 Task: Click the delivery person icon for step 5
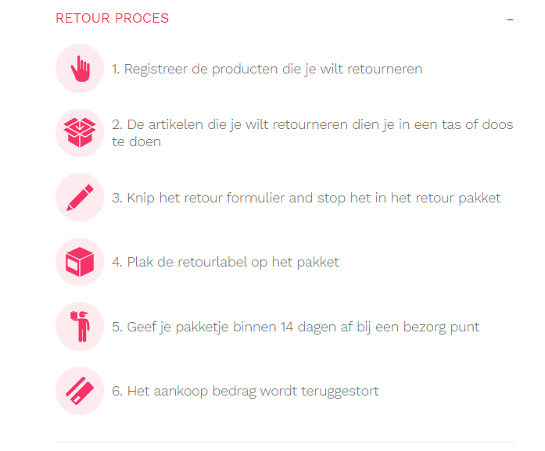(x=80, y=326)
